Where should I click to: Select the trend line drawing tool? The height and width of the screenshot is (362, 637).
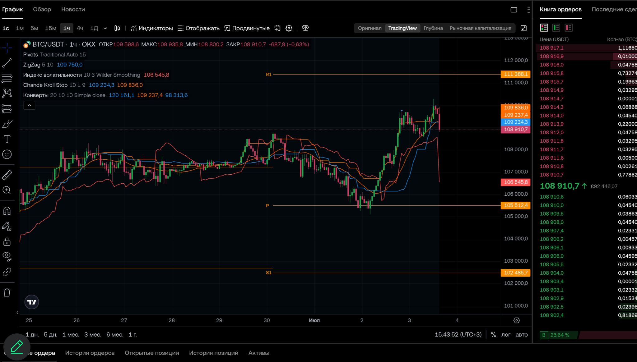7,63
